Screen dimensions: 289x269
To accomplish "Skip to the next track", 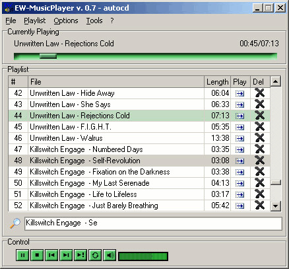I will (66, 255).
